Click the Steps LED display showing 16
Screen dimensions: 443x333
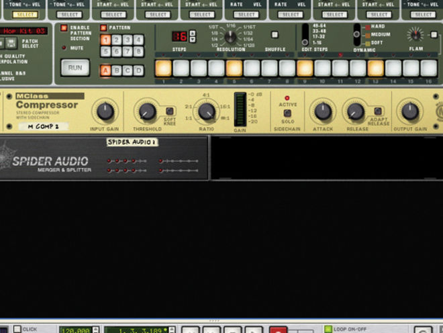[180, 36]
